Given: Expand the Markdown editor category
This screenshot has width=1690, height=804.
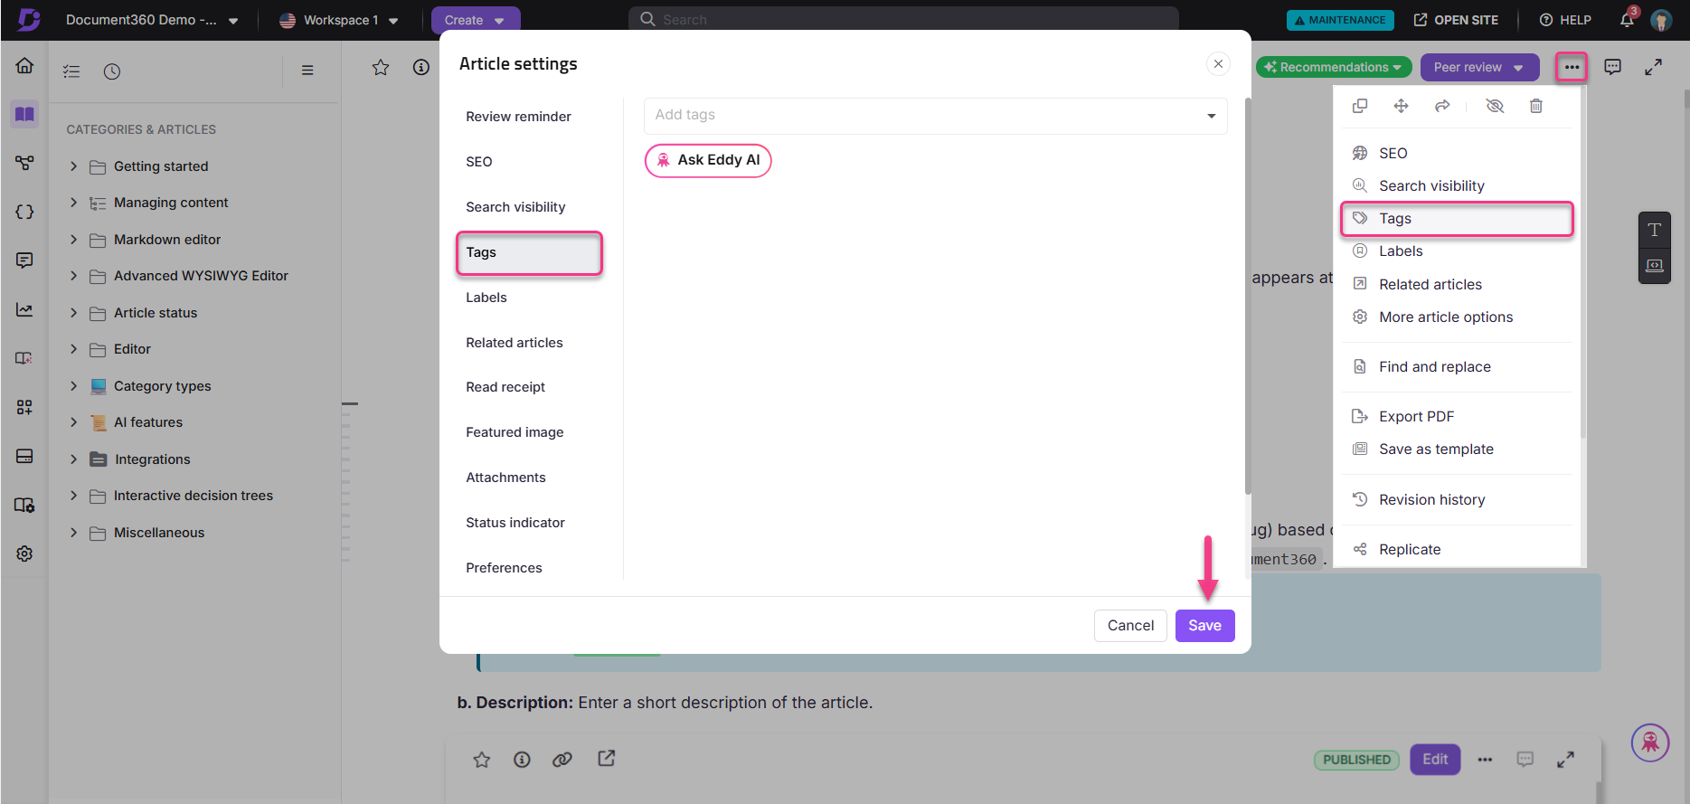Looking at the screenshot, I should pyautogui.click(x=74, y=240).
